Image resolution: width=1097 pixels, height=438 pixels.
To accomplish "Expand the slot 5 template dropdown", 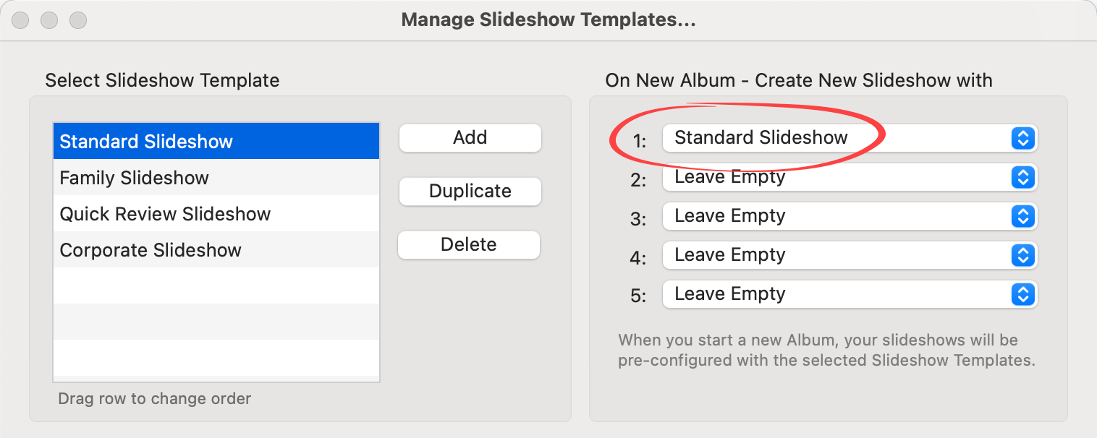I will pos(832,294).
